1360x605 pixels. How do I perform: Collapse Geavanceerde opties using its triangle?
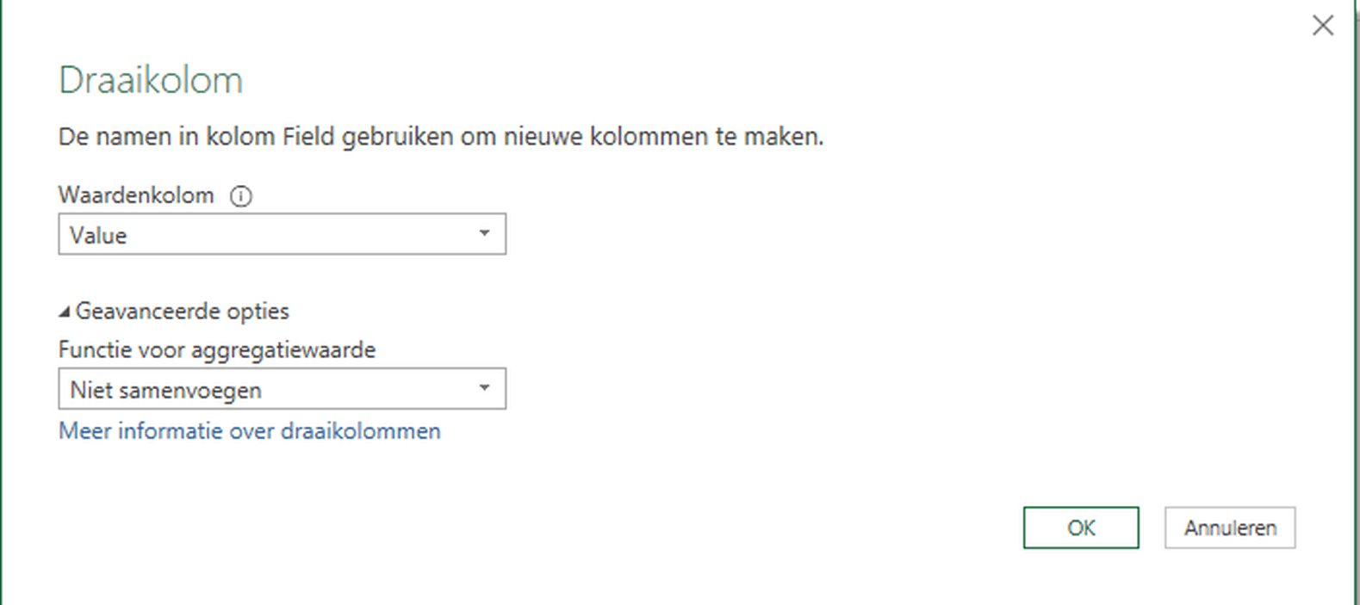[x=65, y=312]
